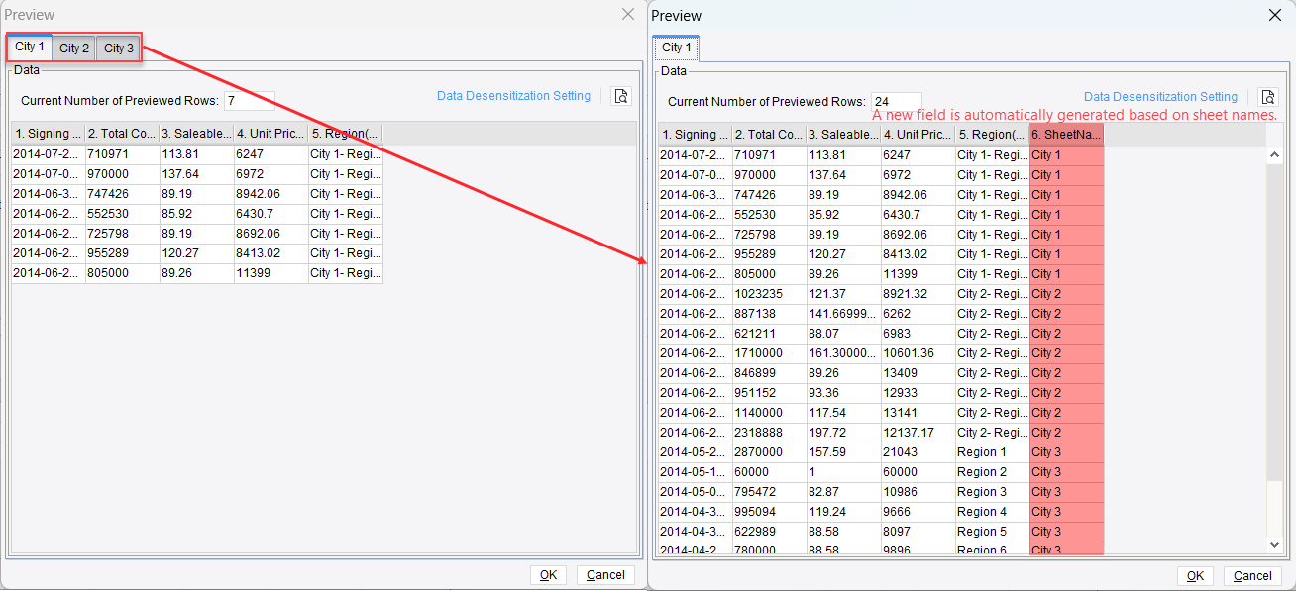Select 1. Signing header in right table
Screen dimensions: 1296x591
pos(696,135)
